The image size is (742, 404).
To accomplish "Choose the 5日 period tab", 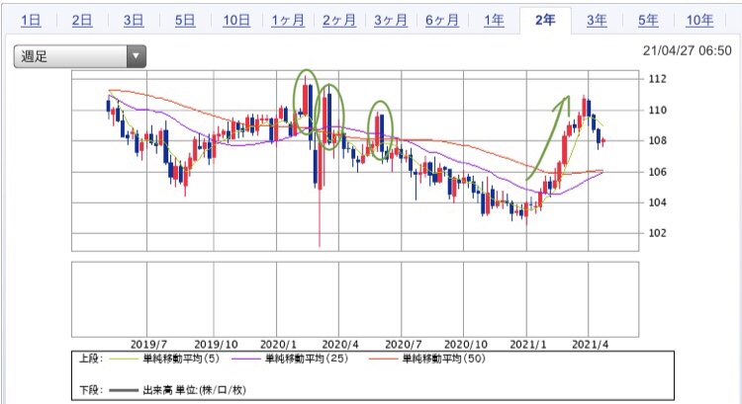I will 185,21.
